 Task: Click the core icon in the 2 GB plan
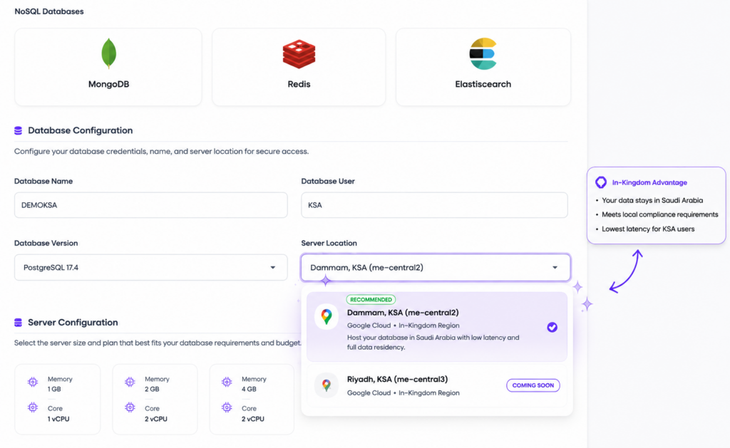[130, 407]
